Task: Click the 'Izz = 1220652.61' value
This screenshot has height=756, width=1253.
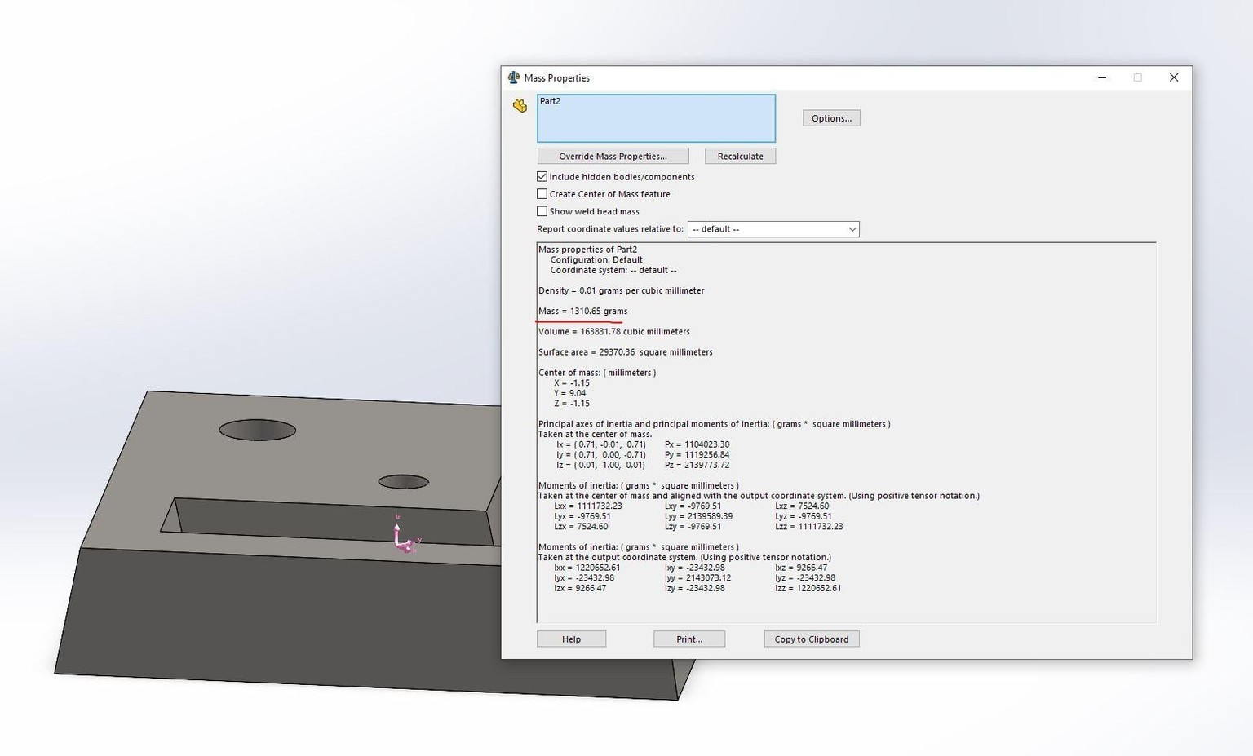Action: (x=808, y=588)
